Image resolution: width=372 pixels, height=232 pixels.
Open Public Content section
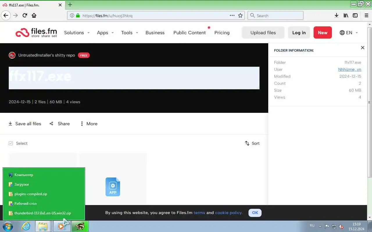point(189,32)
